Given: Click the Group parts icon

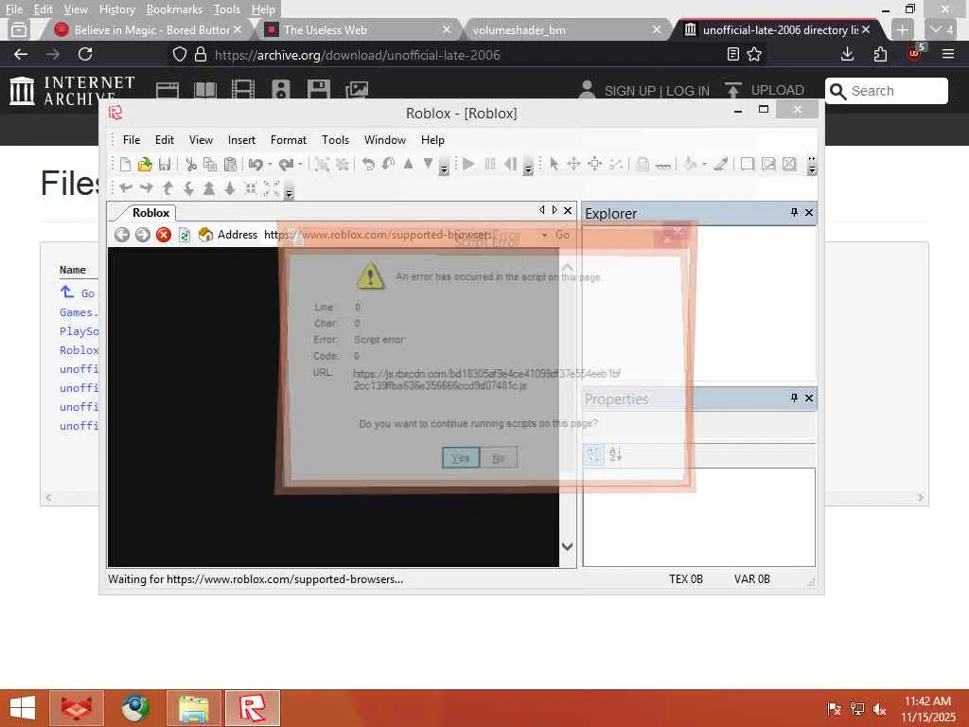Looking at the screenshot, I should click(x=322, y=164).
